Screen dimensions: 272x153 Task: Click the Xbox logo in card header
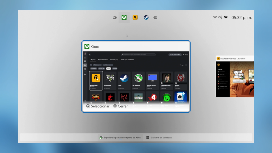tap(87, 46)
